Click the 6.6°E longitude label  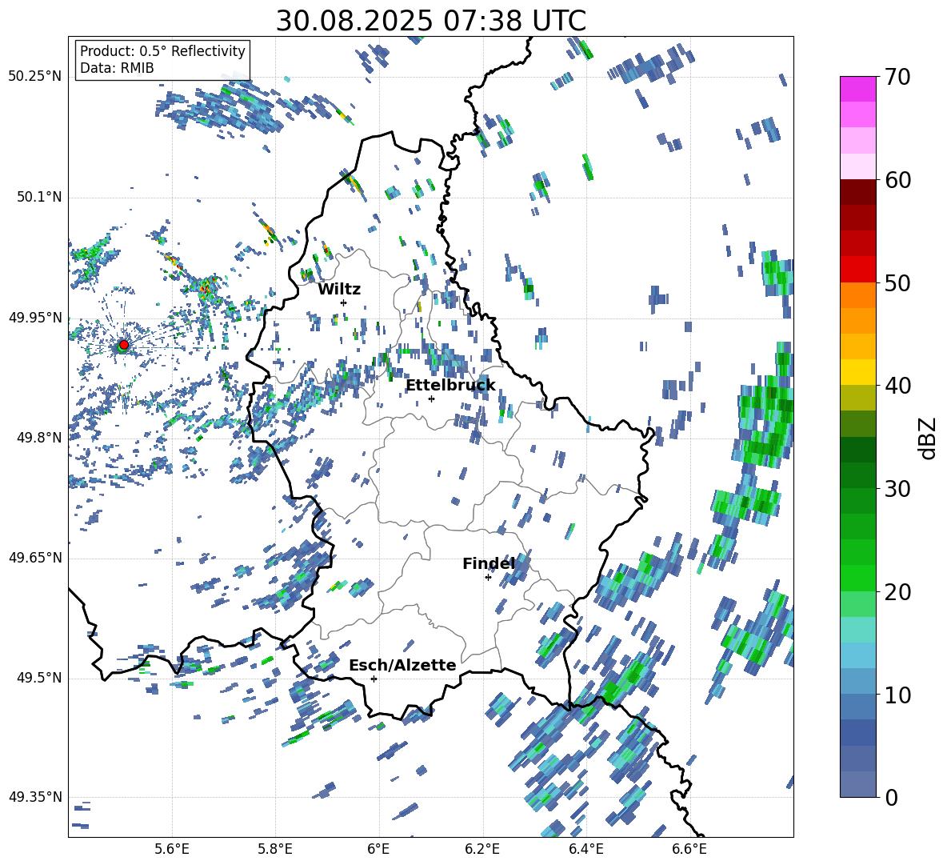tap(689, 849)
